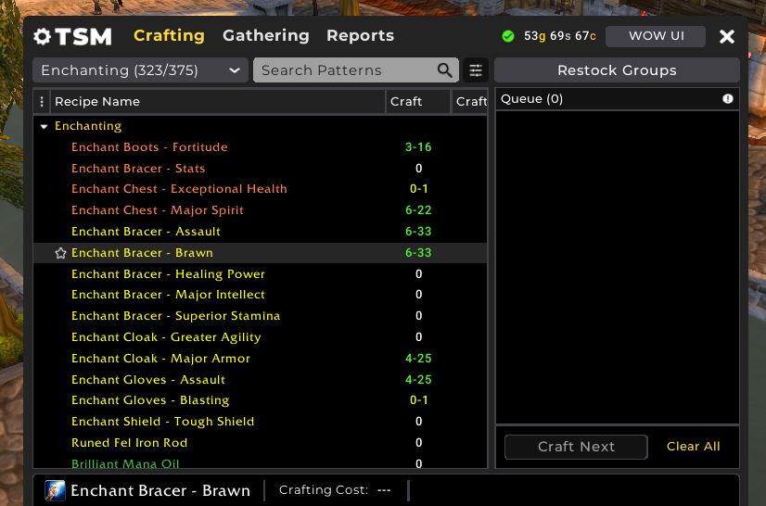Sort by Recipe Name column header

coord(217,102)
